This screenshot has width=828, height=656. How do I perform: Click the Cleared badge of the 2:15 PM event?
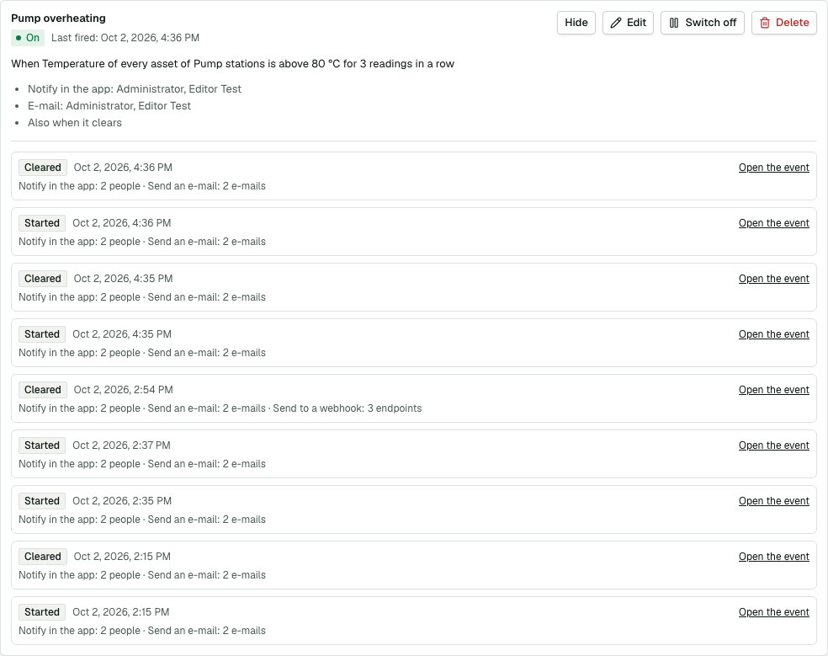coord(43,556)
